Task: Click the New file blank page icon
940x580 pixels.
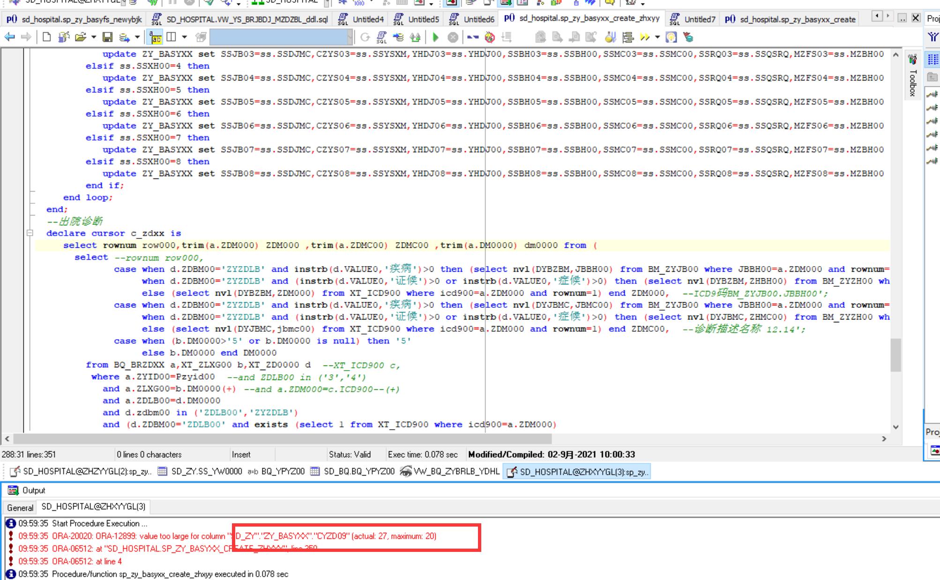Action: 46,37
